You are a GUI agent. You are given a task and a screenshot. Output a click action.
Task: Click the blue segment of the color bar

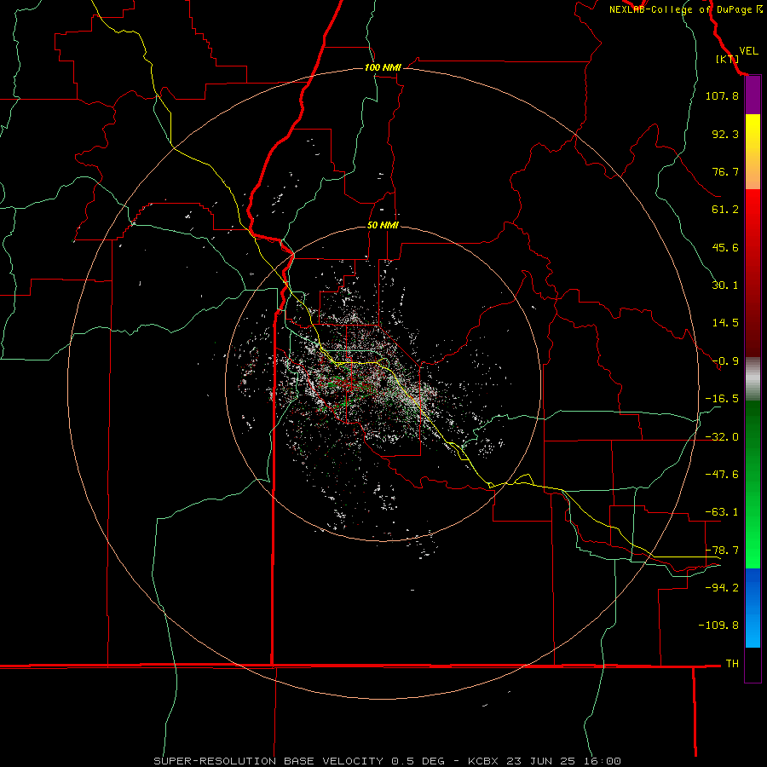click(x=753, y=608)
